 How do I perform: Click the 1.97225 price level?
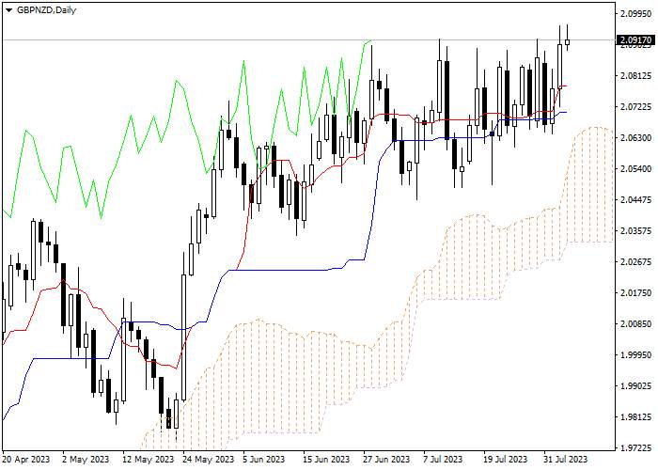pos(635,447)
